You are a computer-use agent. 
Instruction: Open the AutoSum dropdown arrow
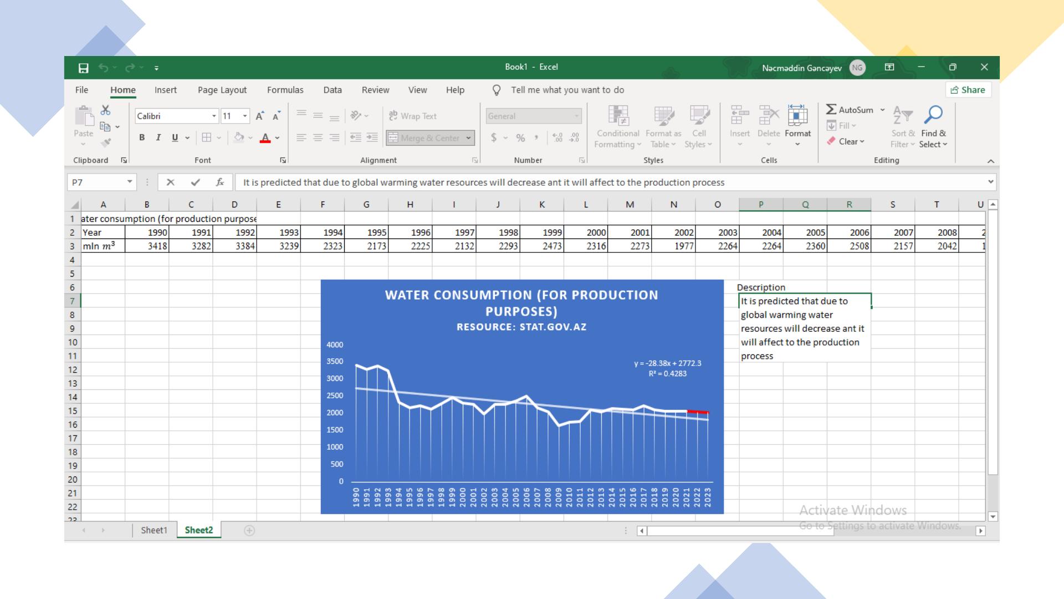(882, 110)
